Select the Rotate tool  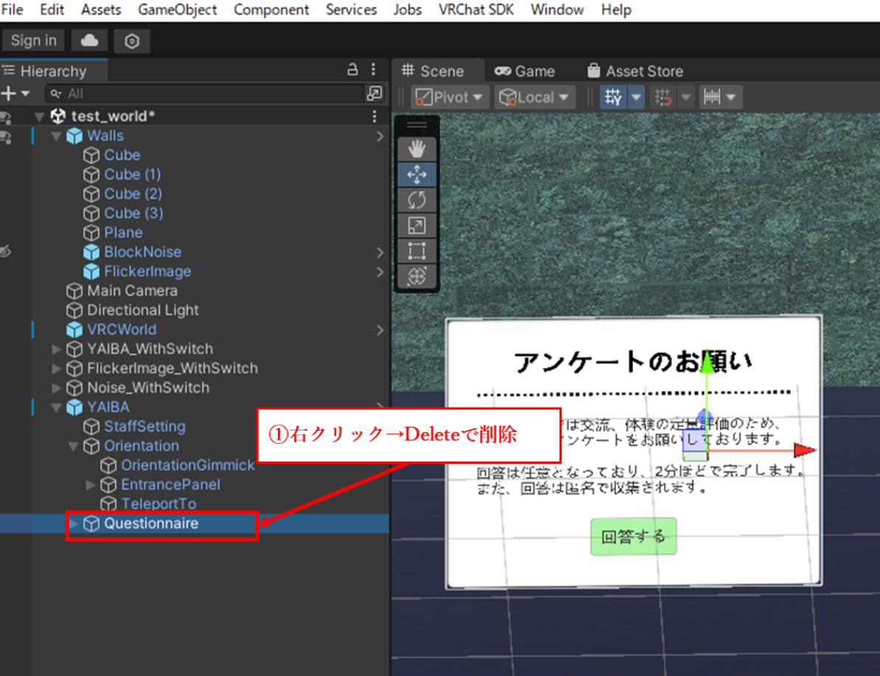tap(416, 200)
